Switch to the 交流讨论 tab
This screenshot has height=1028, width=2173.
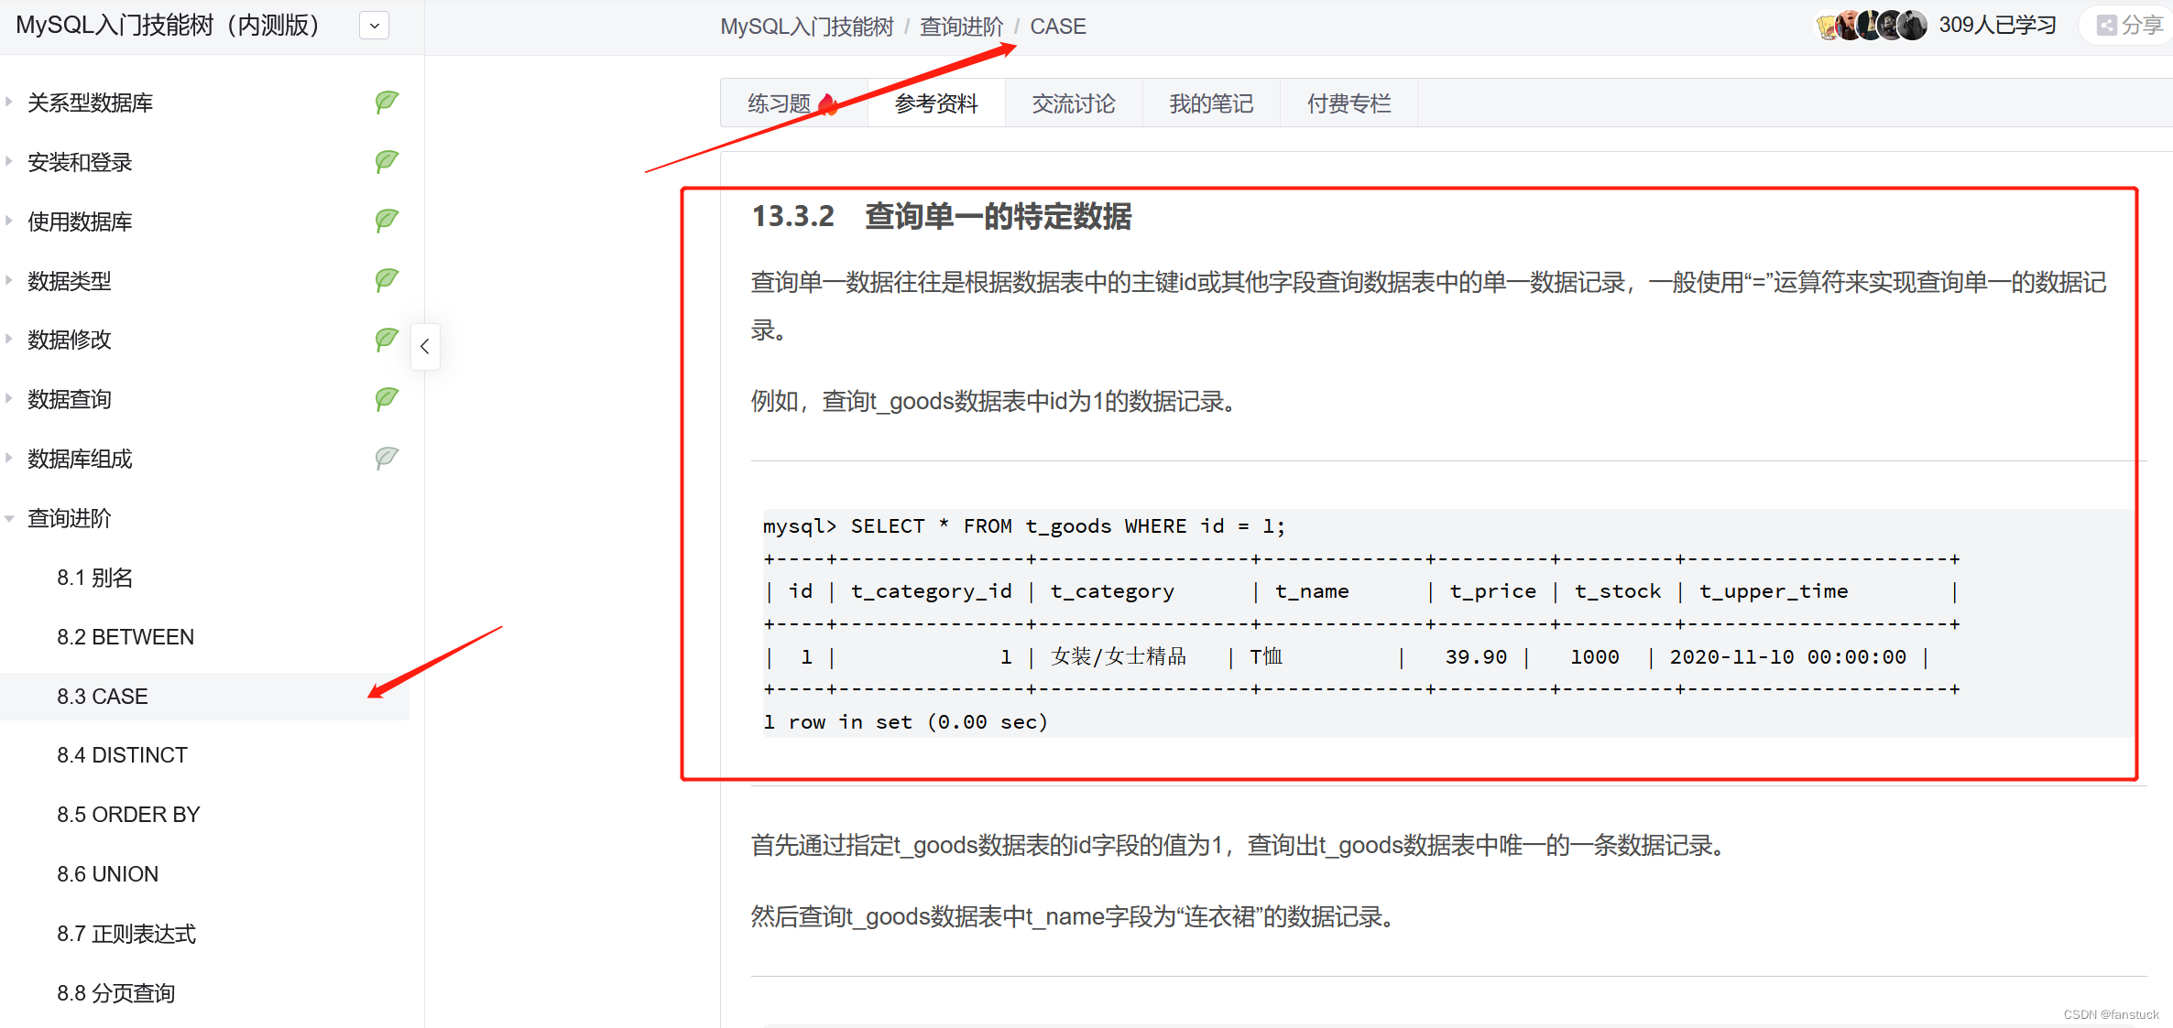1074,103
